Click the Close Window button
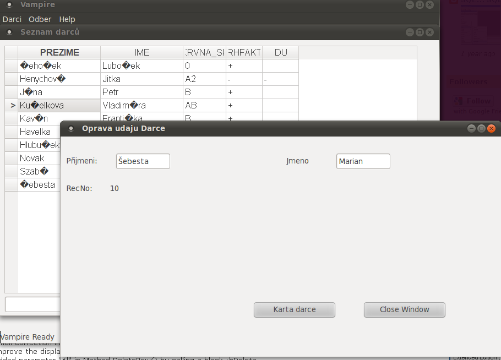501x360 pixels. coord(404,309)
